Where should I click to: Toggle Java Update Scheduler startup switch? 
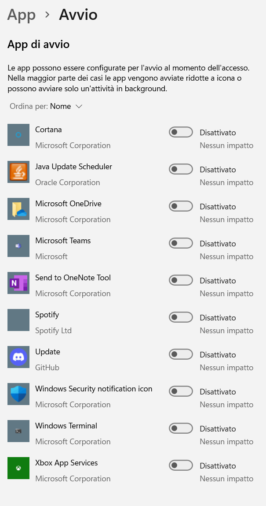(x=181, y=169)
